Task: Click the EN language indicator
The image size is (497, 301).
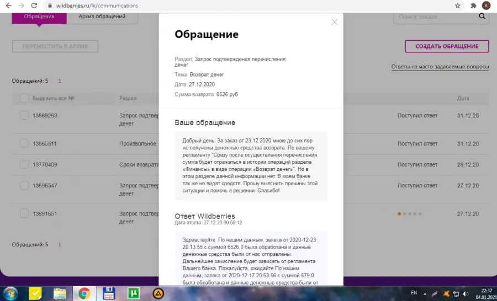Action: [x=414, y=292]
